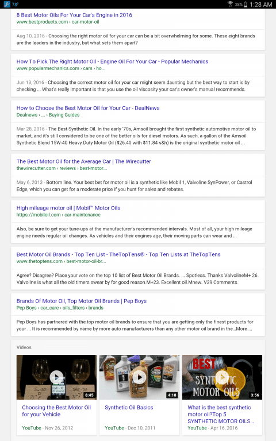Tap the 4:18 video duration badge
276x441 pixels.
172,395
